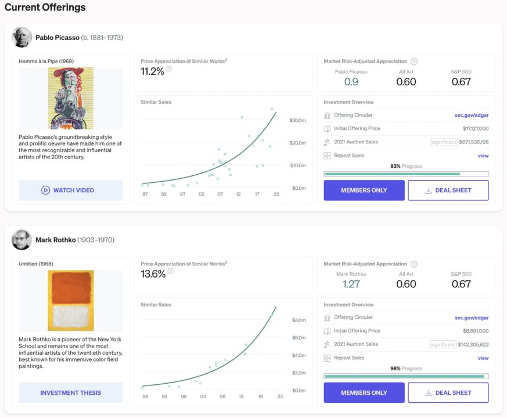
Task: Open Picasso Market Risk-Adjusted Appreciation help icon
Action: [x=414, y=62]
